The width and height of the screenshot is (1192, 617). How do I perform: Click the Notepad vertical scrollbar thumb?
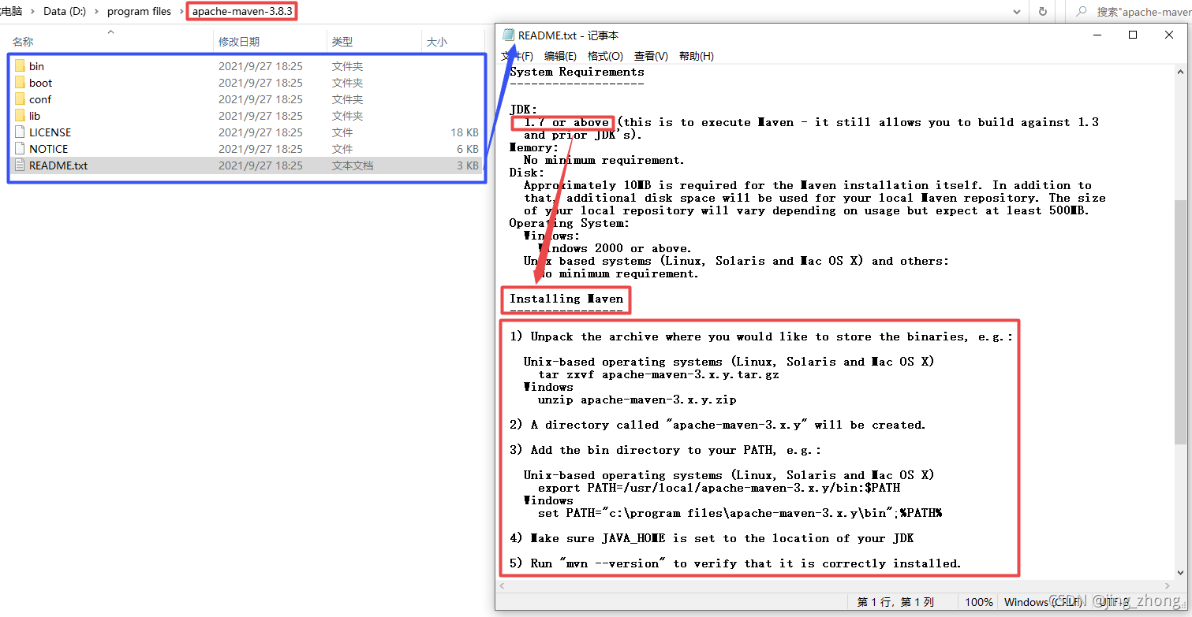click(x=1180, y=322)
